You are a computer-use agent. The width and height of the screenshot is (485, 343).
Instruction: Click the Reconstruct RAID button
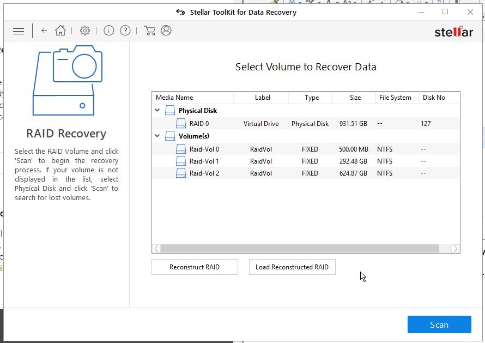click(195, 267)
